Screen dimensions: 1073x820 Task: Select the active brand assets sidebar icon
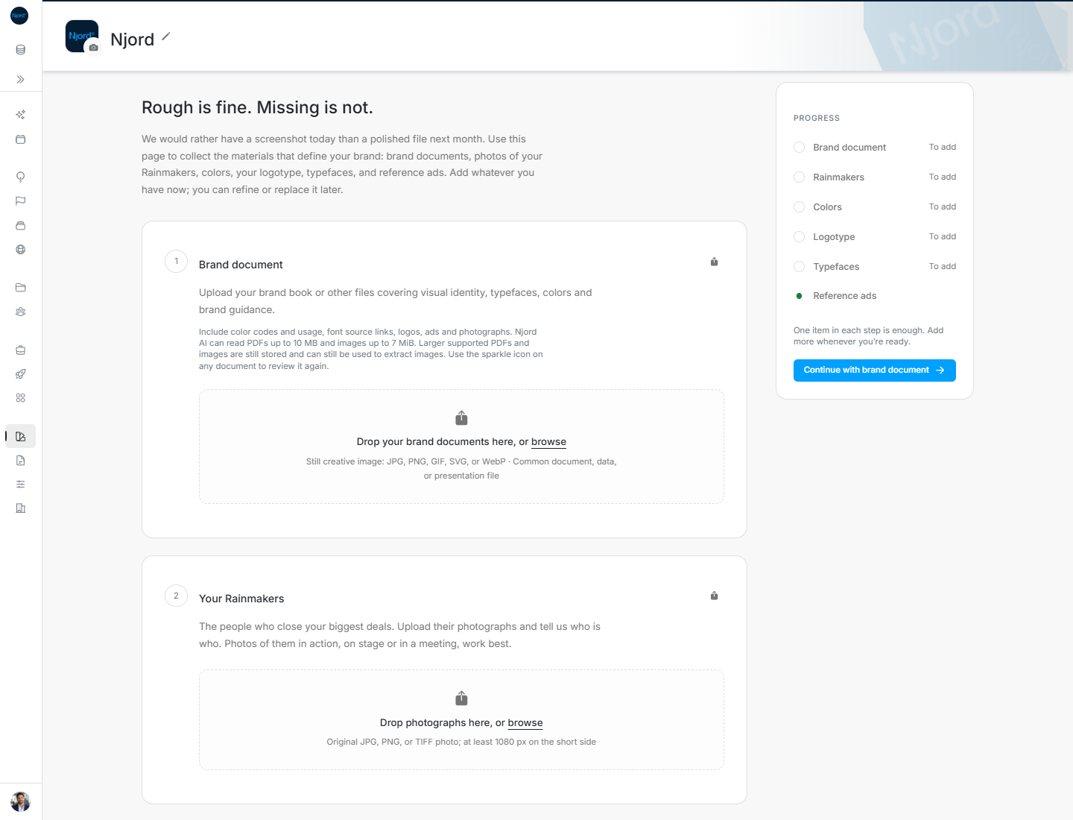click(x=20, y=436)
